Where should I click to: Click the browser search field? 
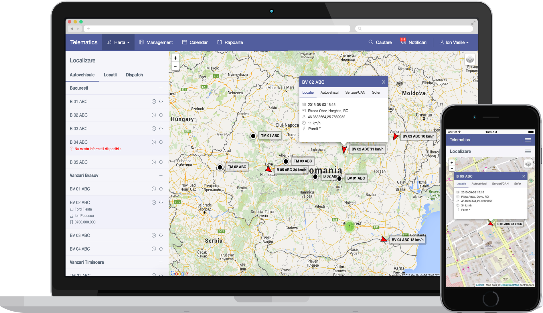(414, 29)
